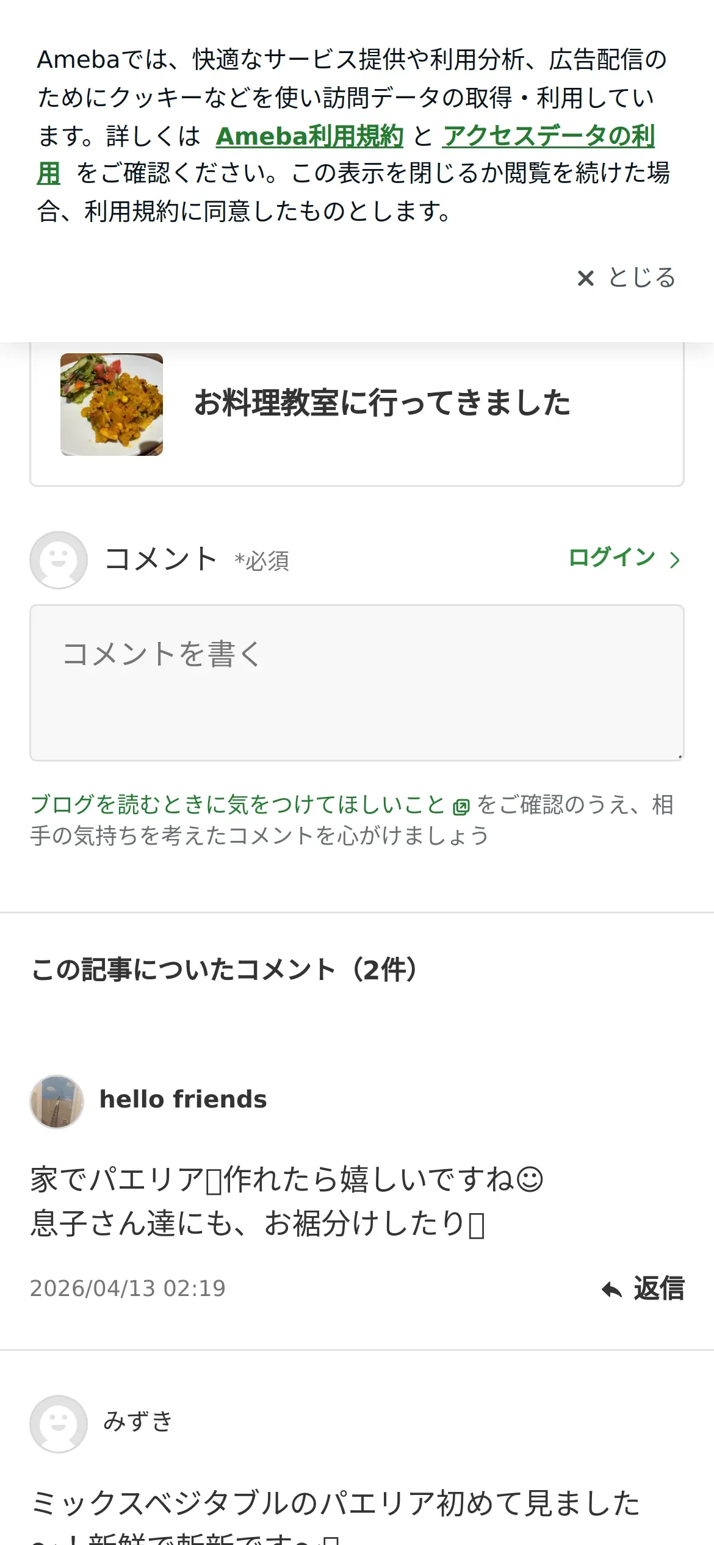Click the default avatar beside コメント heading
Screen dimensions: 714x1545
59,560
